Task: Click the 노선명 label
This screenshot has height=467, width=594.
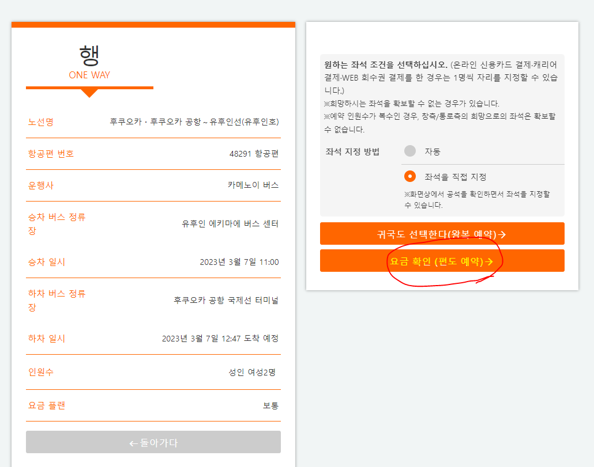Action: point(41,122)
